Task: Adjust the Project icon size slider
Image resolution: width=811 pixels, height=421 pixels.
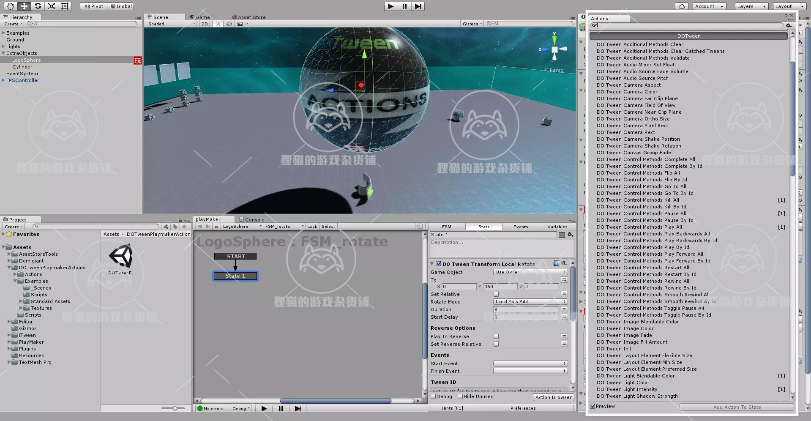Action: point(175,408)
